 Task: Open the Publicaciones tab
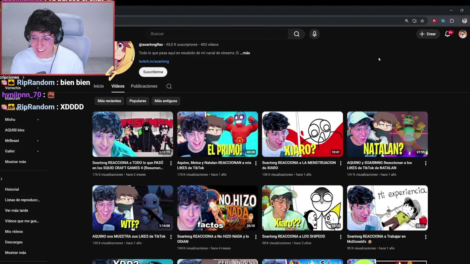click(144, 86)
